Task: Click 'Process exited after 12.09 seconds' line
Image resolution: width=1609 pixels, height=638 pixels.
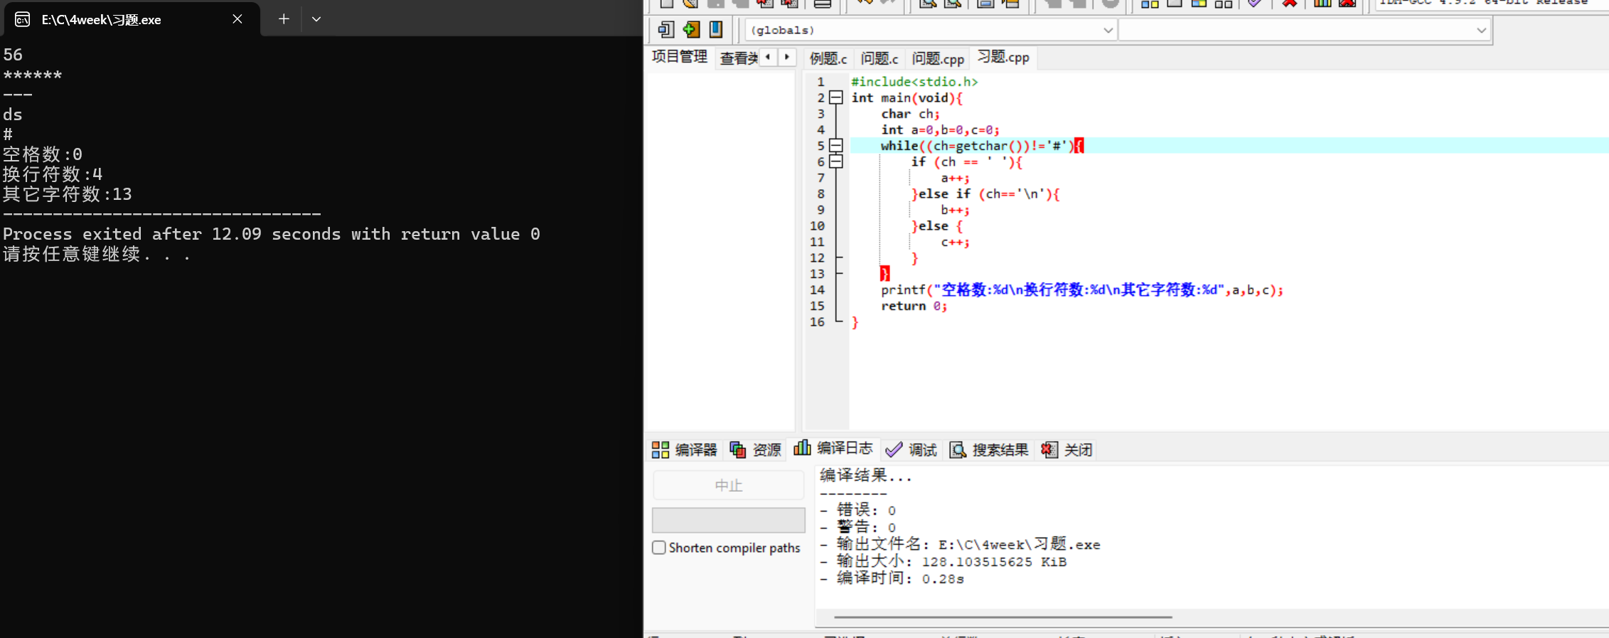Action: (272, 234)
